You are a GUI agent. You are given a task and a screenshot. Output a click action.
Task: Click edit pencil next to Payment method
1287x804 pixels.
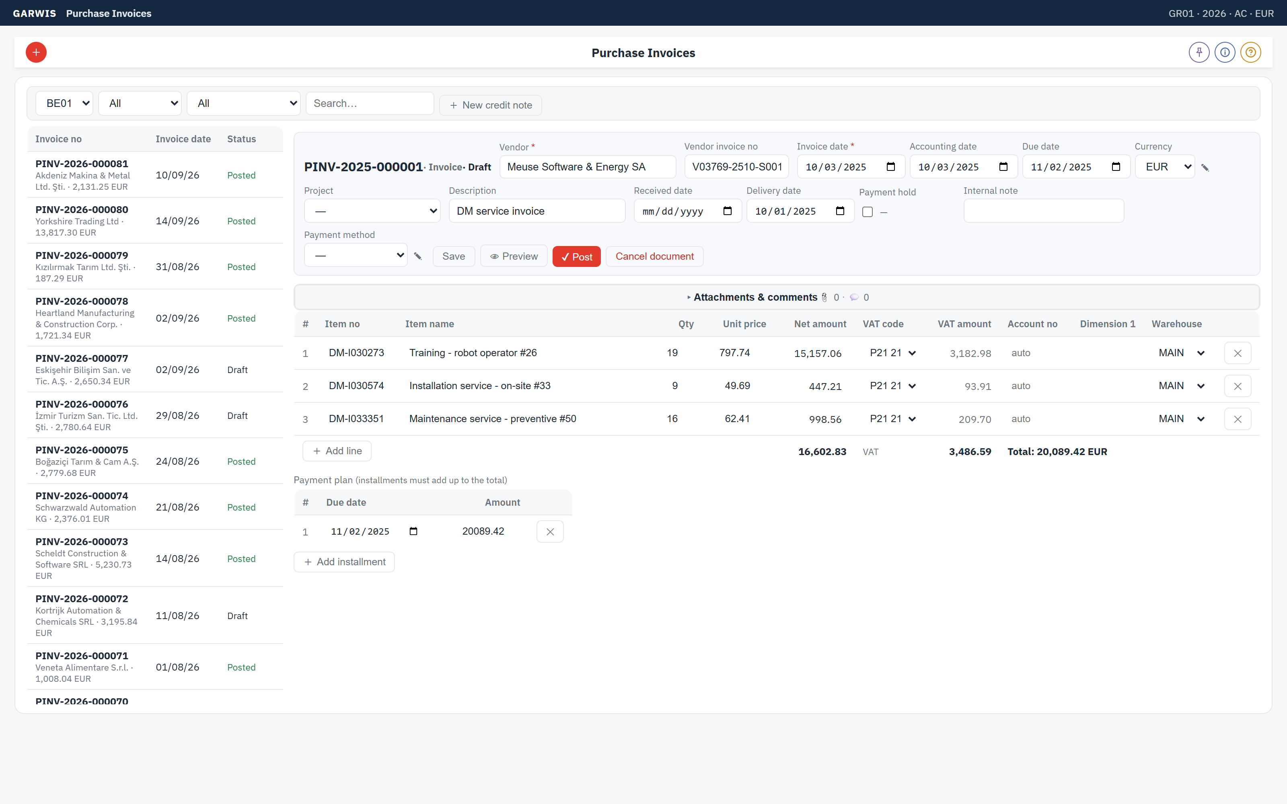pyautogui.click(x=418, y=256)
